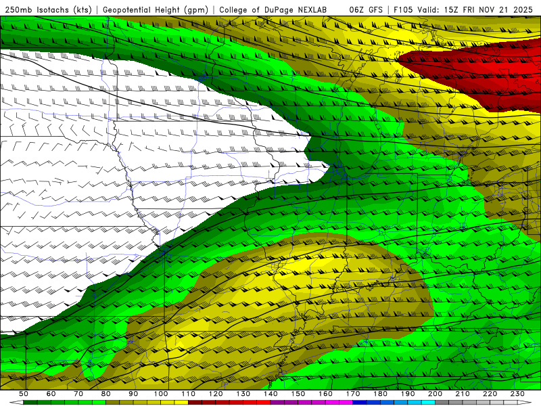Viewport: 541px width, 406px height.
Task: Click the "Geopotential Height (gpm)" header label
Action: 156,9
